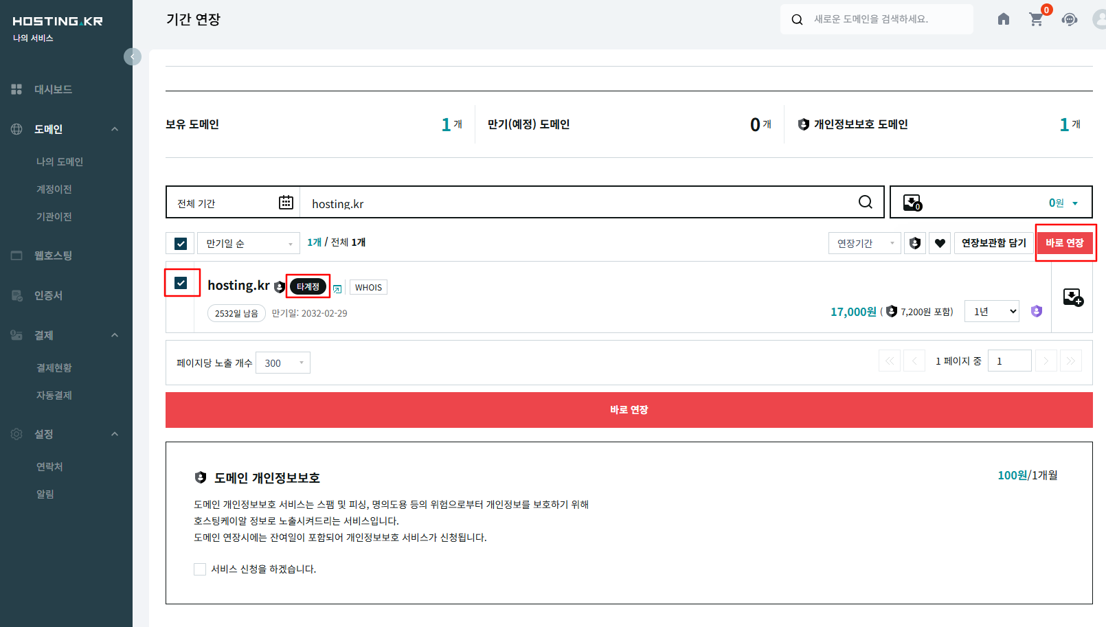1106x627 pixels.
Task: Open the 연장기간 dropdown
Action: coord(864,243)
